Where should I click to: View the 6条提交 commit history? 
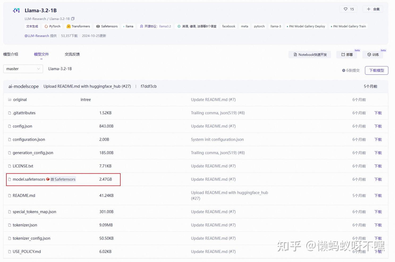point(351,70)
